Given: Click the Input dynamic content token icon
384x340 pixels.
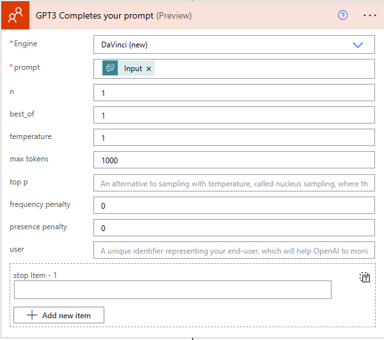Looking at the screenshot, I should pos(110,69).
